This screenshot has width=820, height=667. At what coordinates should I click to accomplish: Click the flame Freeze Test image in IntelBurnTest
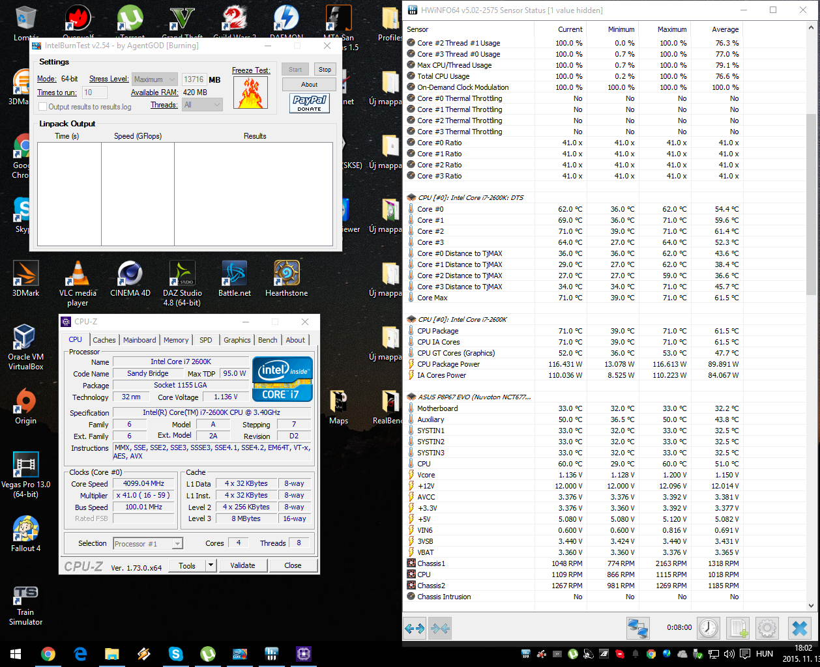(x=250, y=92)
